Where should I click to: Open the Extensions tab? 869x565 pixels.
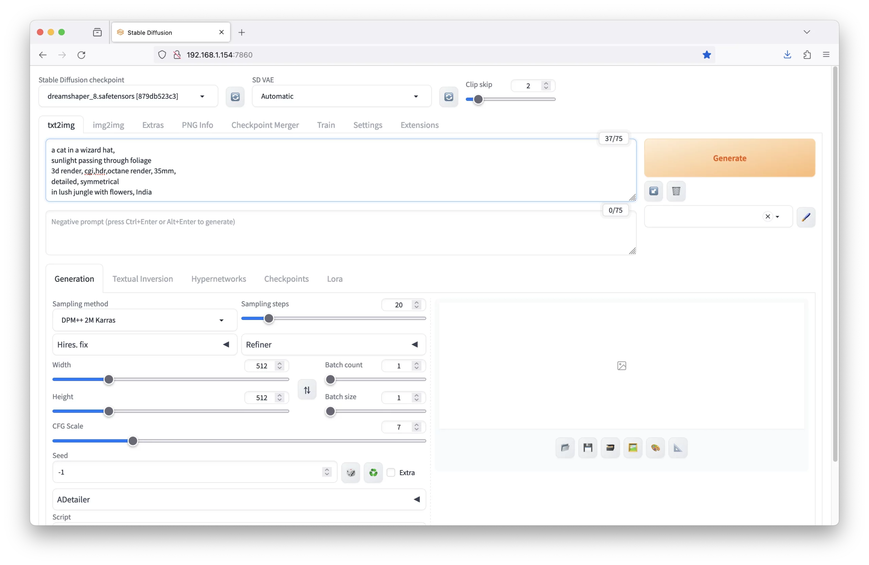(420, 125)
